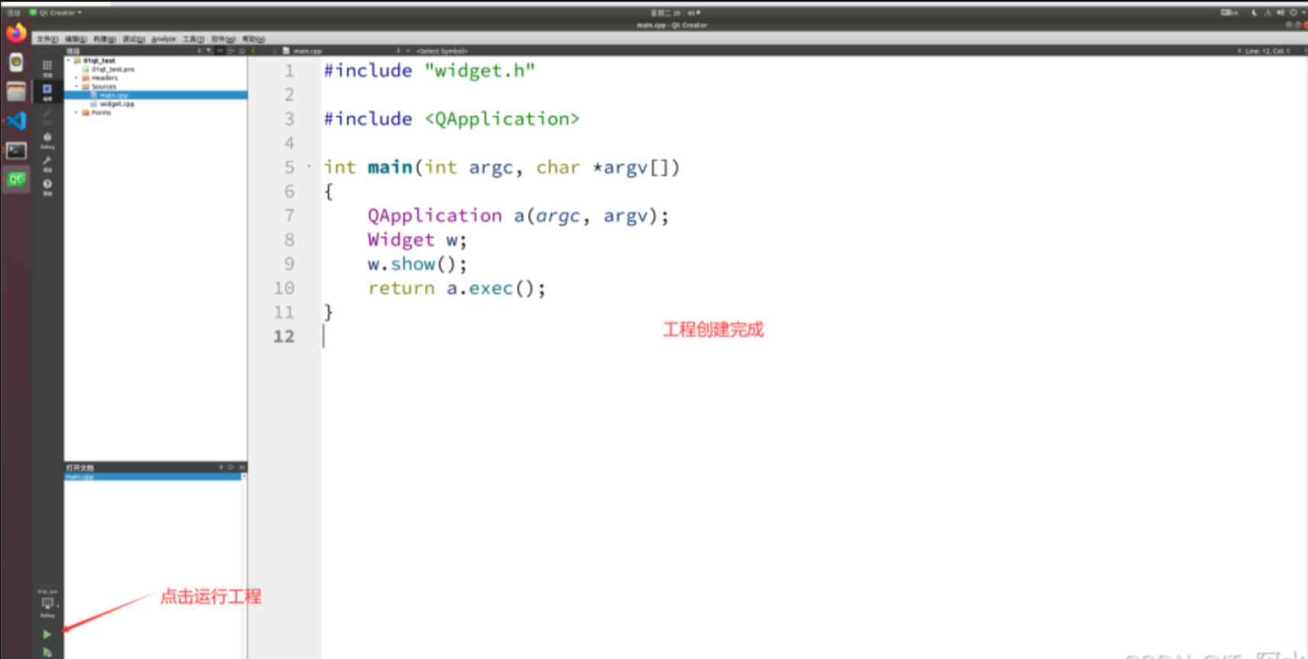Click the Qt Creator icon in the dock

pyautogui.click(x=16, y=180)
